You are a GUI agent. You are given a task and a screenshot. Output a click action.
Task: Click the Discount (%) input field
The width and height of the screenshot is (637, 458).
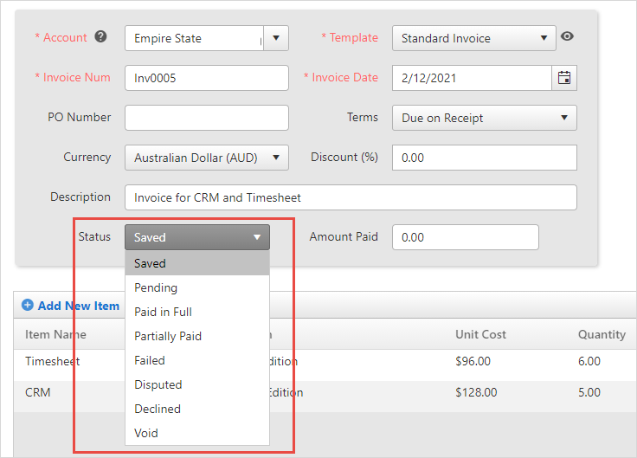(x=485, y=158)
